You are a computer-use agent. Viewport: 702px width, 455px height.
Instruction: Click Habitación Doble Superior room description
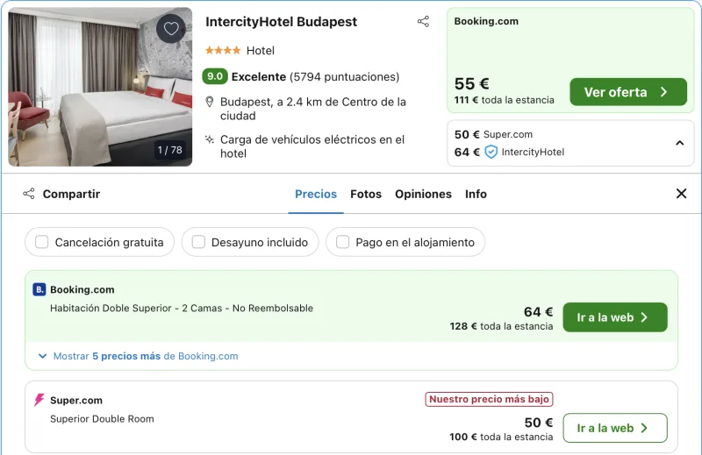(182, 309)
